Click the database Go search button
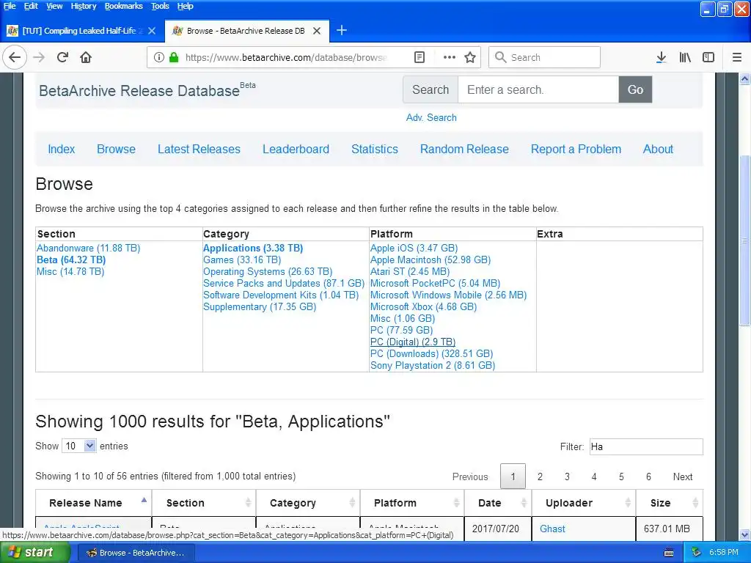 click(x=635, y=89)
